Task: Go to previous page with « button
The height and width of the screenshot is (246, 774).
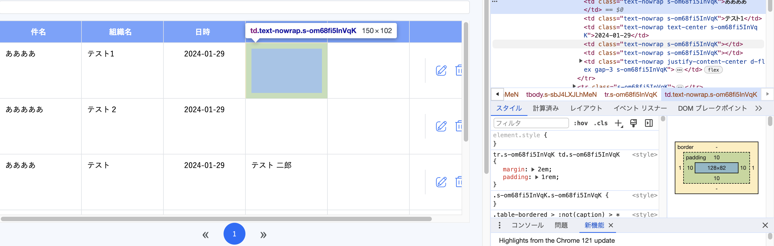Action: pyautogui.click(x=206, y=235)
